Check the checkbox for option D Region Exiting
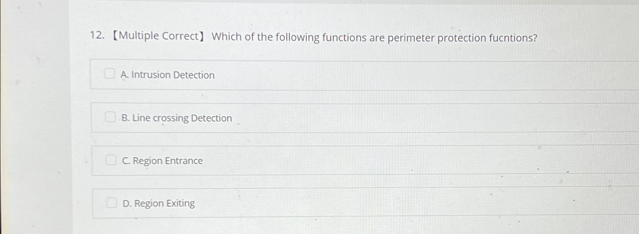639x234 pixels. [113, 203]
